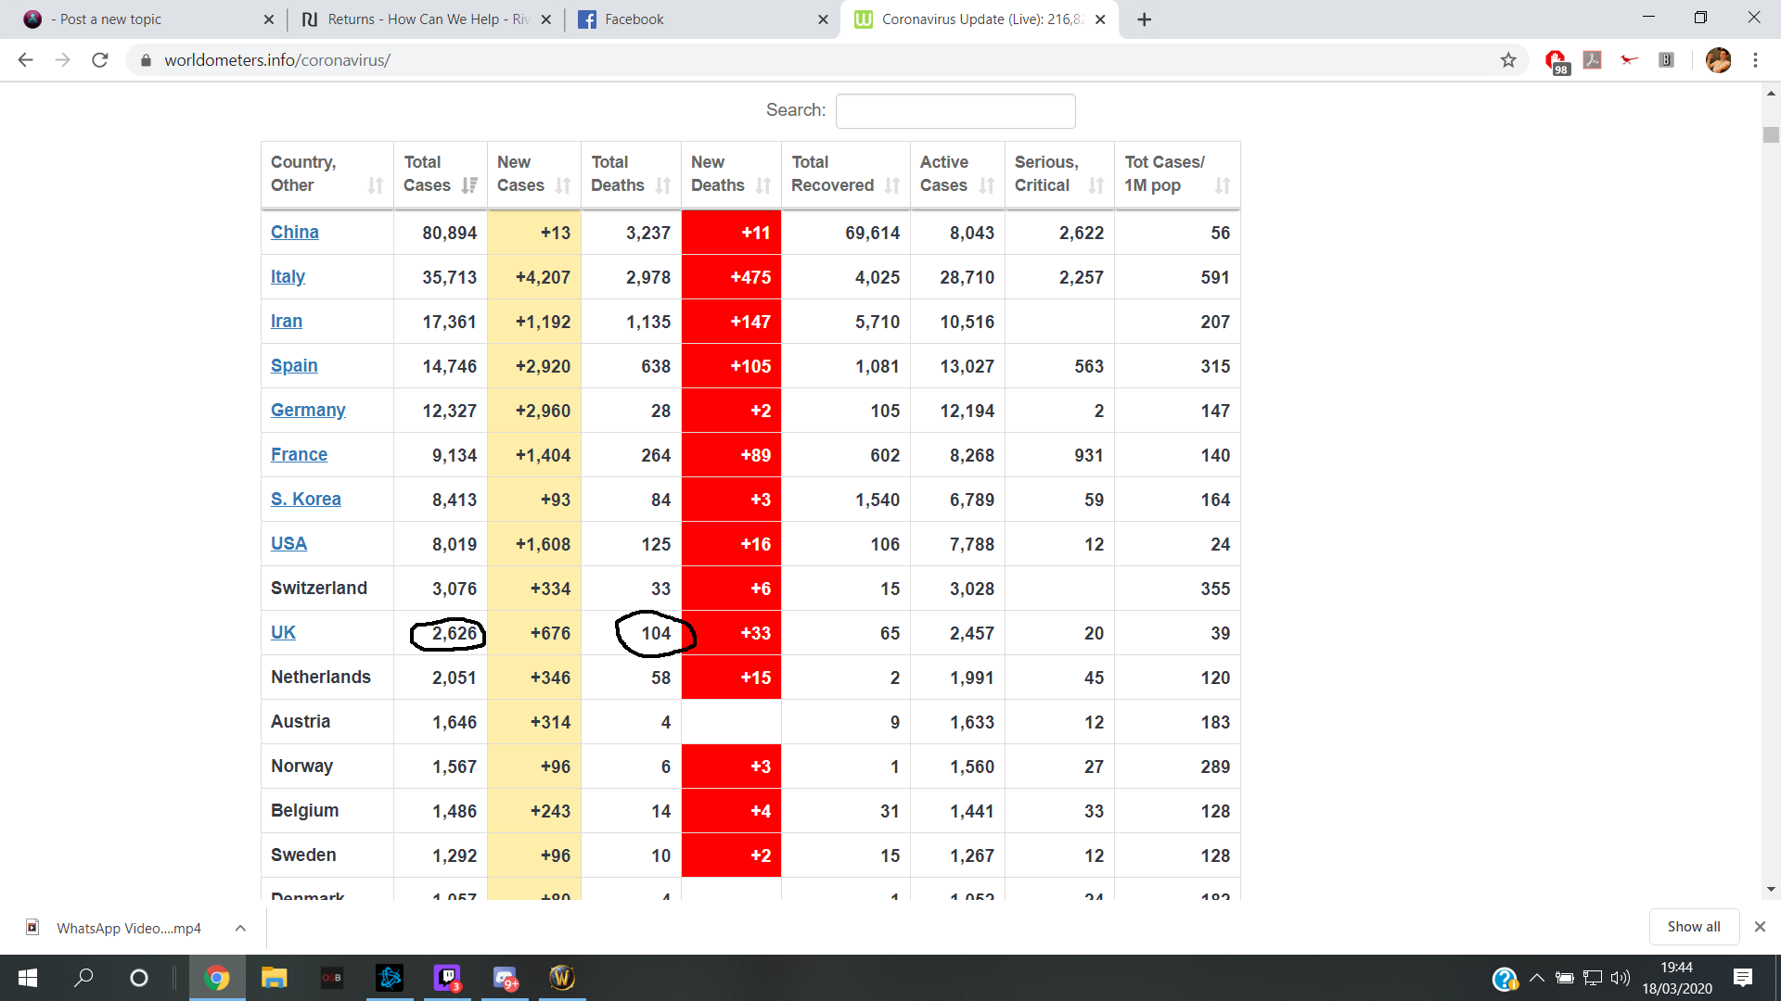
Task: Open the Italy country link
Action: pyautogui.click(x=288, y=277)
